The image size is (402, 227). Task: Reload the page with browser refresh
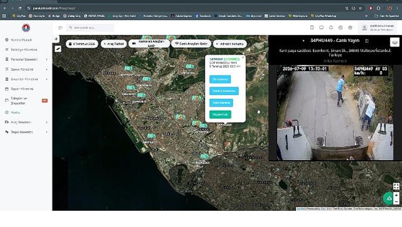(x=20, y=8)
